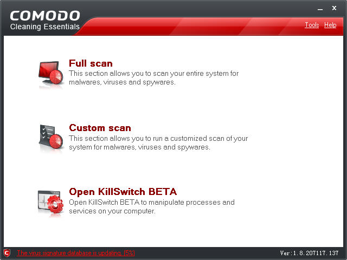This screenshot has height=260, width=347.
Task: Select the Custom scan heading
Action: (x=100, y=128)
